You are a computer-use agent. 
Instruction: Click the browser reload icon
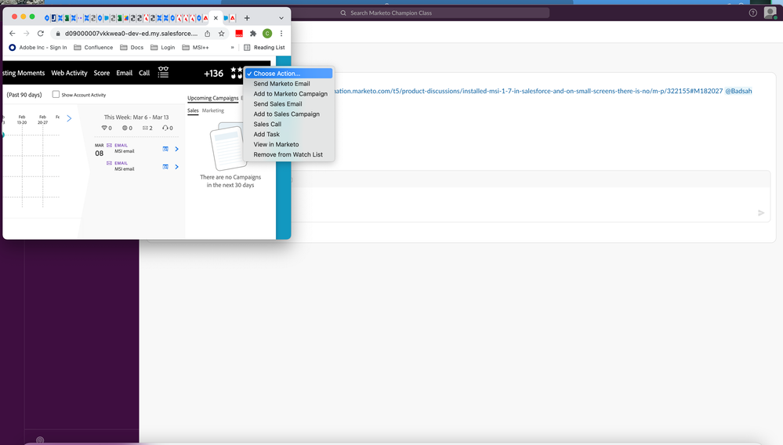pyautogui.click(x=42, y=34)
